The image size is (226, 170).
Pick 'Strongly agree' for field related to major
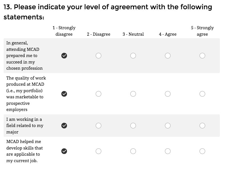point(202,126)
